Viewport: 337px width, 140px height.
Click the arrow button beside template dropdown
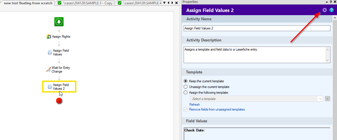click(328, 99)
